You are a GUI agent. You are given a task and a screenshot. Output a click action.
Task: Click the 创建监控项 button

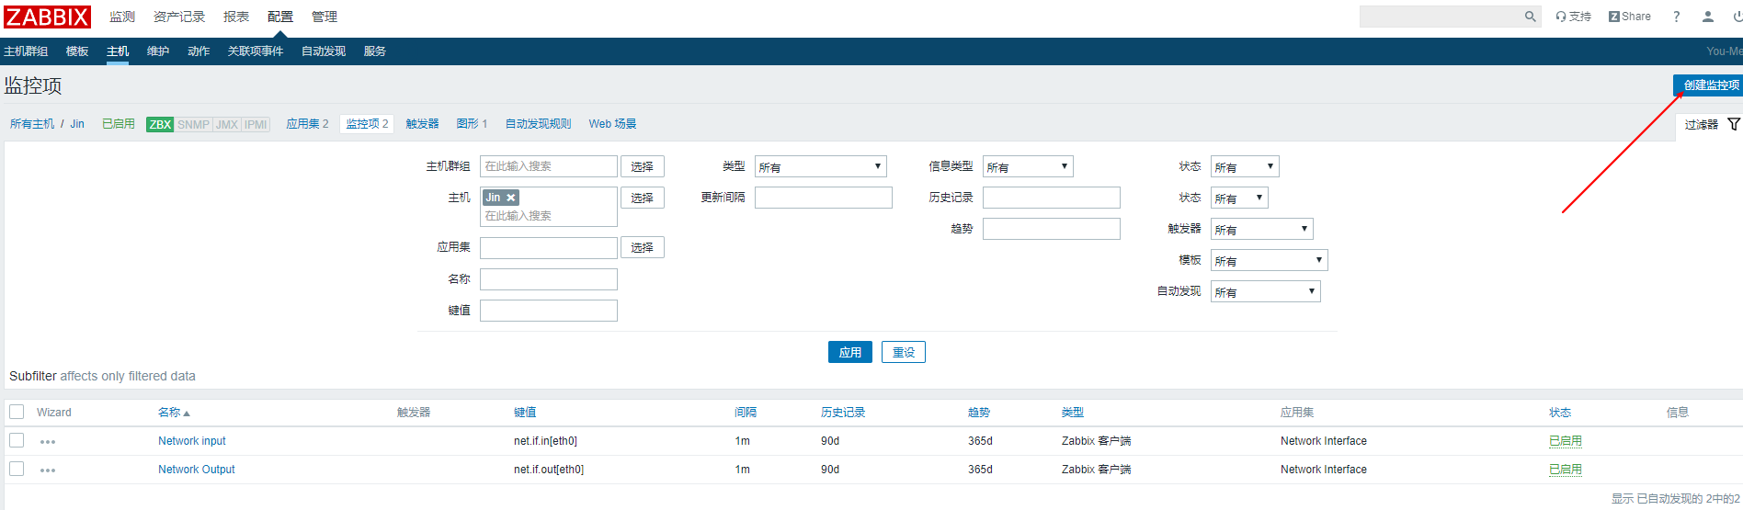click(x=1709, y=85)
